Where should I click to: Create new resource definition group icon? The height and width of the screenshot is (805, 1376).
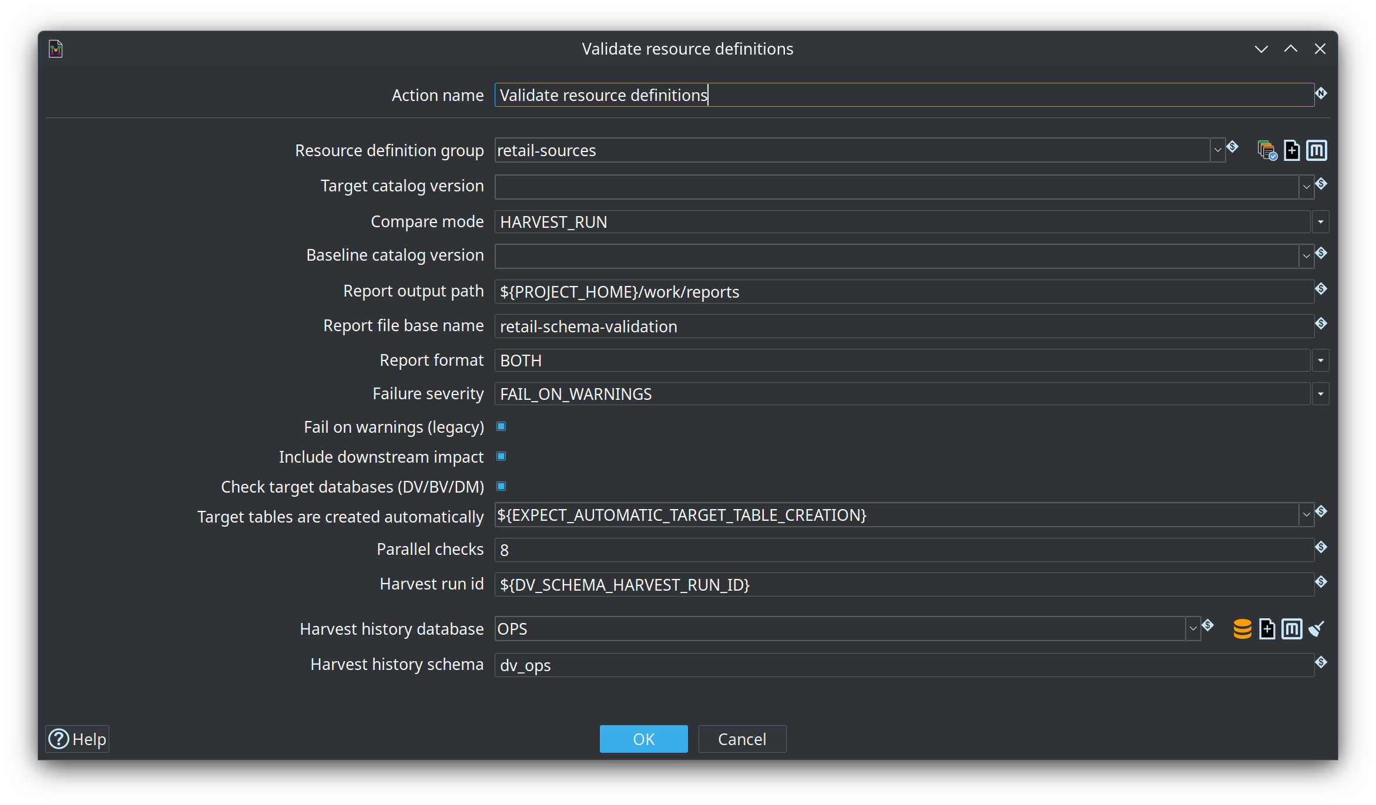[x=1291, y=150]
